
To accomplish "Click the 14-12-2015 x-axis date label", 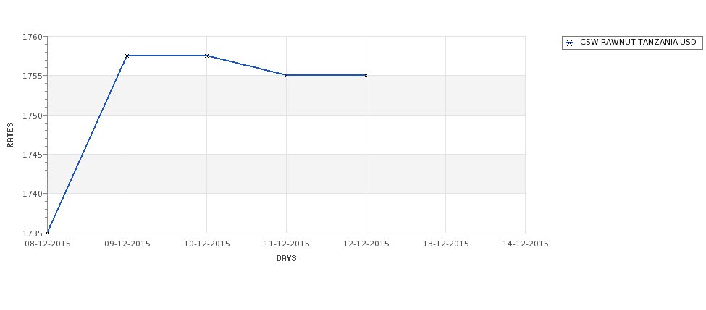I will 526,244.
